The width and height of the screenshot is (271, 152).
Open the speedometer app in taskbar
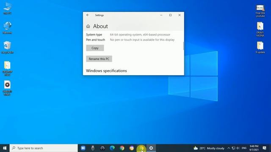click(102, 148)
